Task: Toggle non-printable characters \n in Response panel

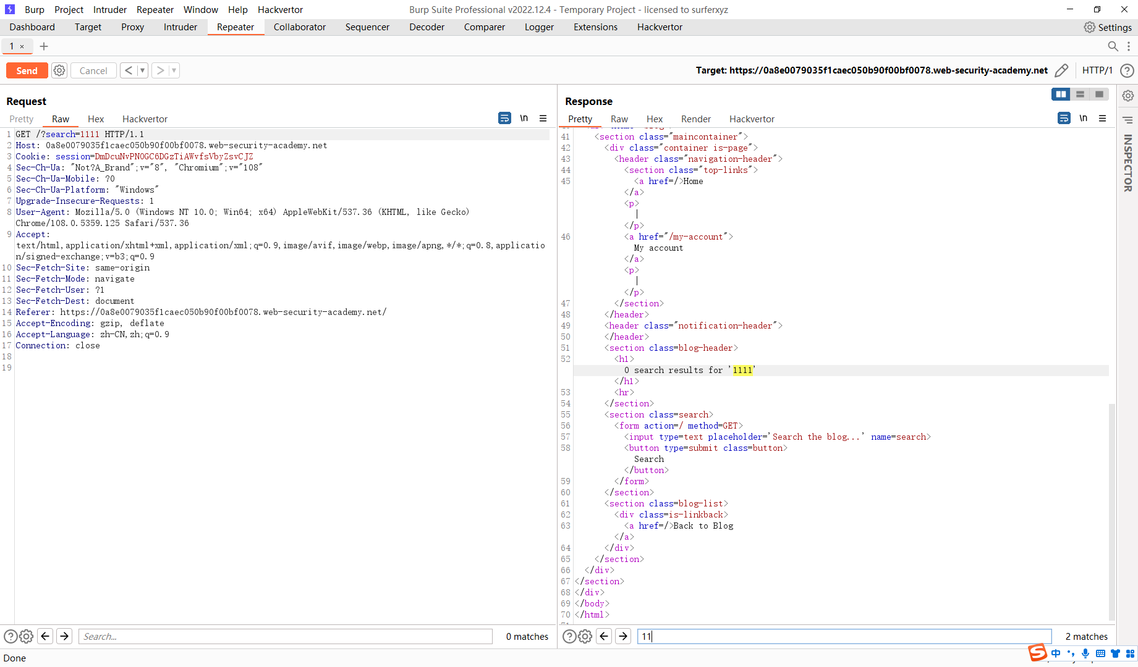Action: tap(1084, 118)
